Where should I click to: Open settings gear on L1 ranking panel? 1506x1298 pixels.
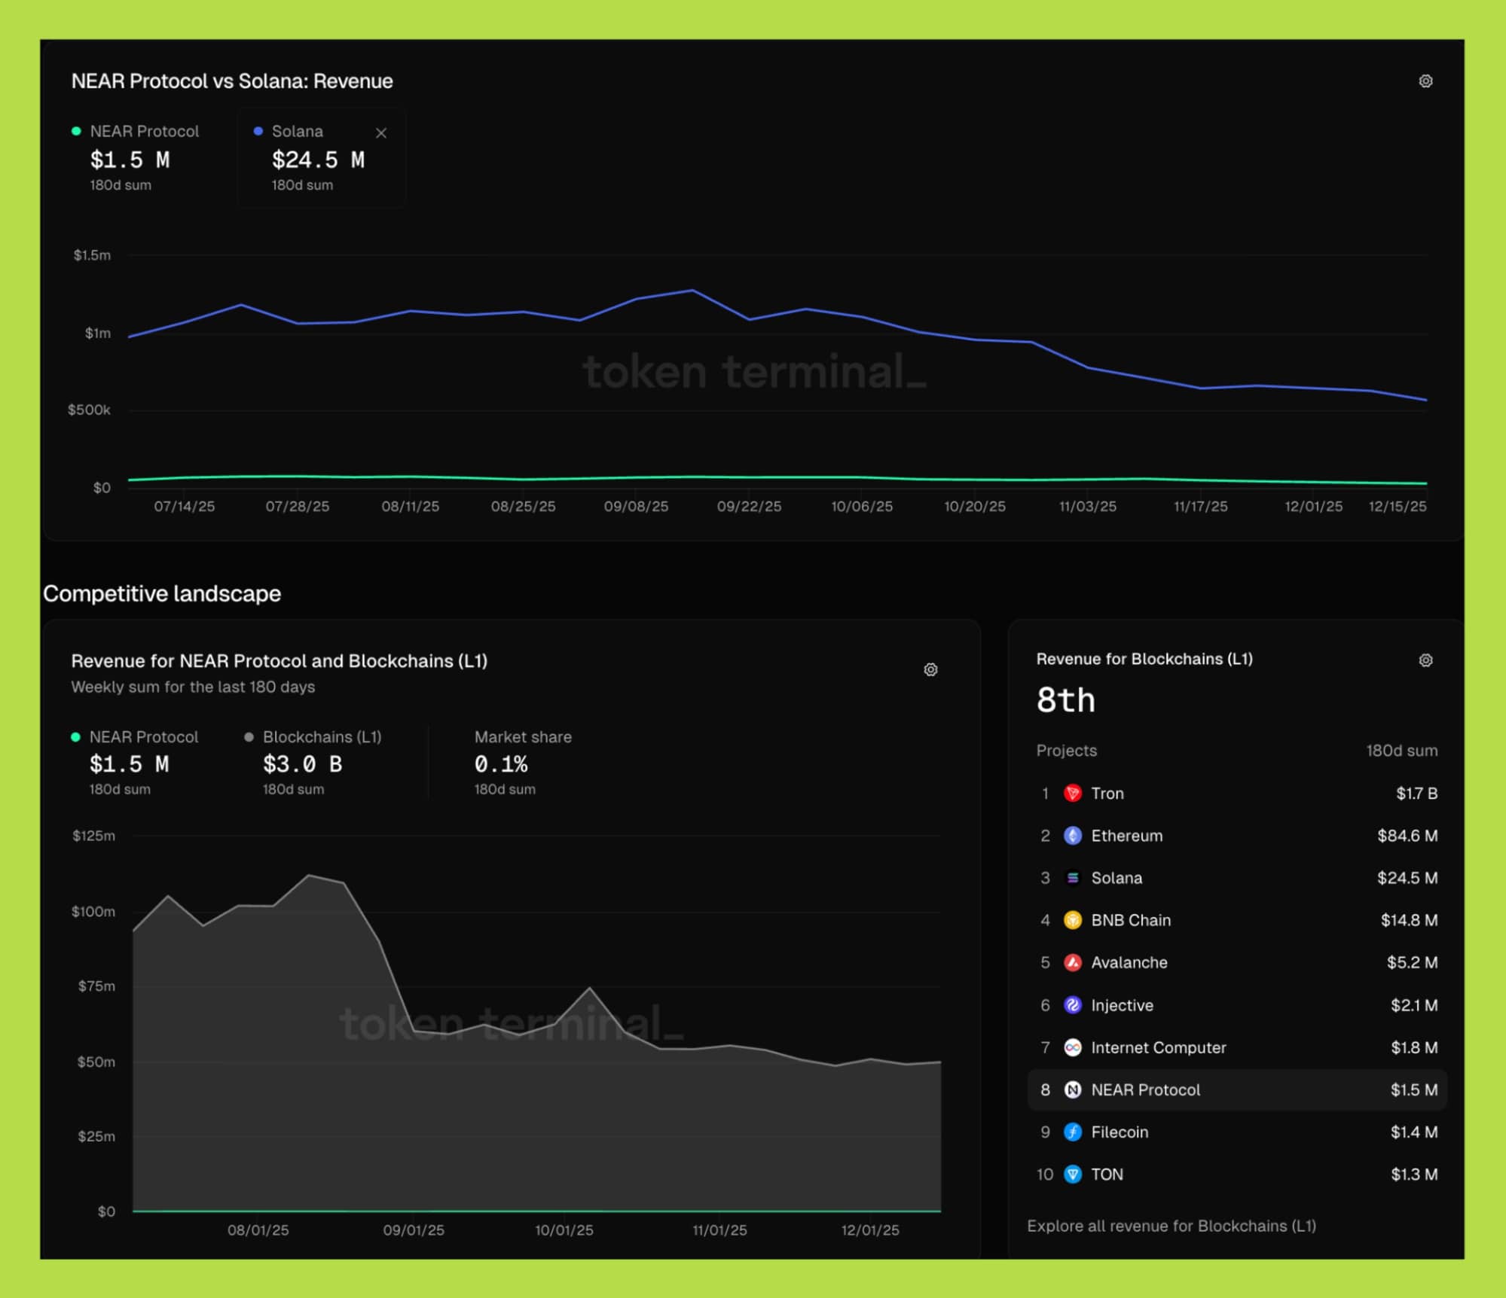(1425, 660)
